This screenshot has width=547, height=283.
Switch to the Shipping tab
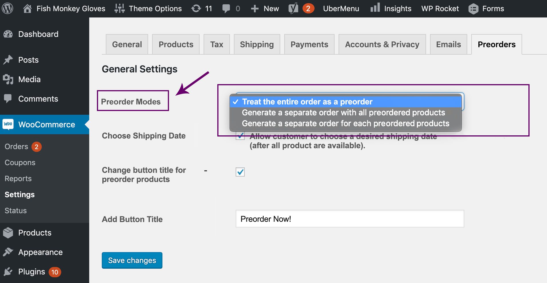coord(256,44)
